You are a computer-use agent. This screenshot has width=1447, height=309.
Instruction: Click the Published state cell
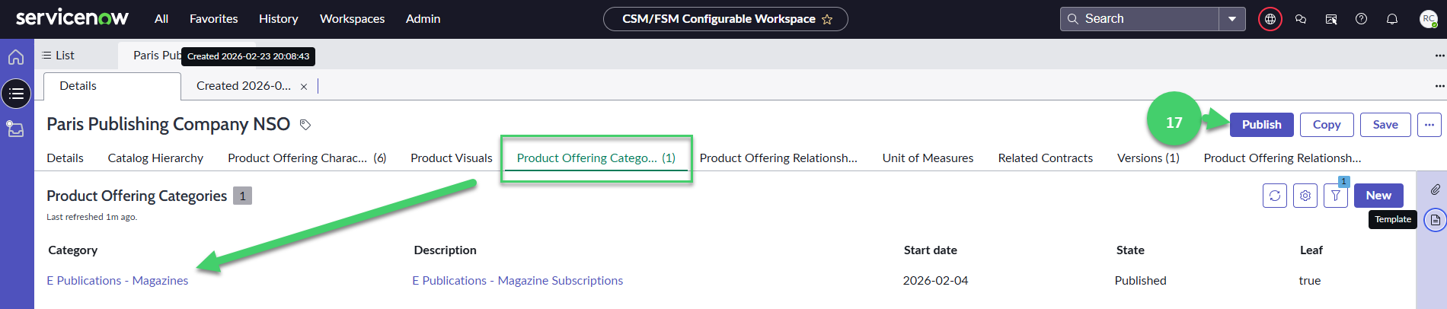[1141, 281]
